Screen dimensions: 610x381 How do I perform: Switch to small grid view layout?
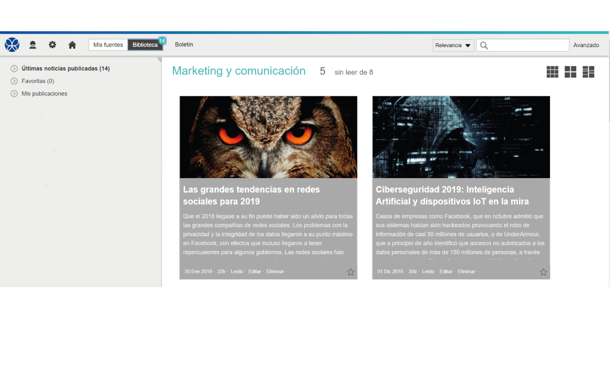552,72
